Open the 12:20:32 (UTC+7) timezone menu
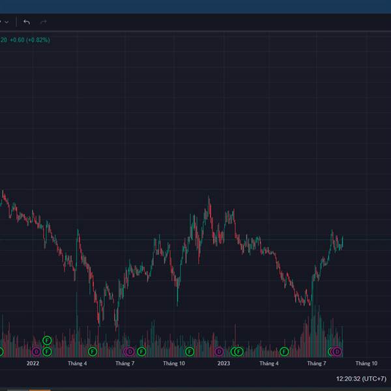 pyautogui.click(x=361, y=379)
